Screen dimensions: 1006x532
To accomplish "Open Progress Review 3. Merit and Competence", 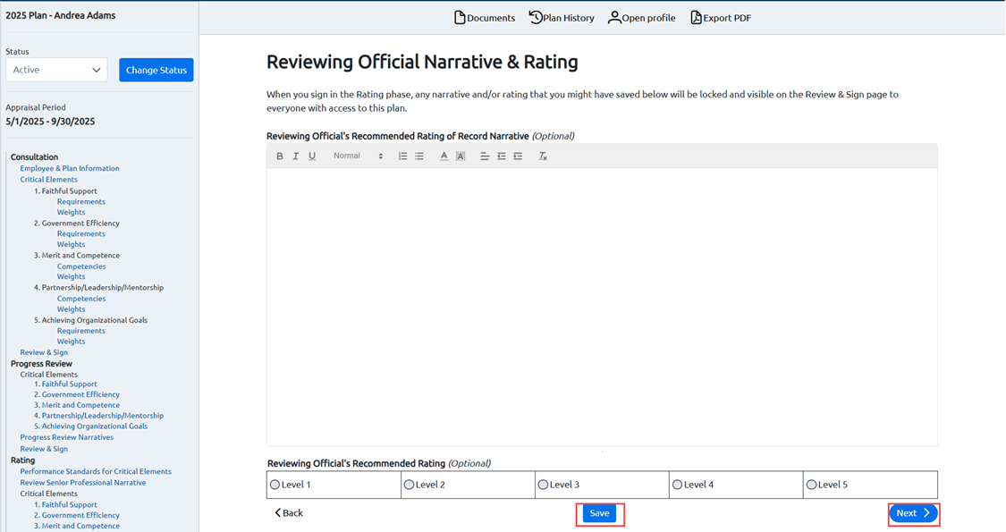I will tap(76, 405).
